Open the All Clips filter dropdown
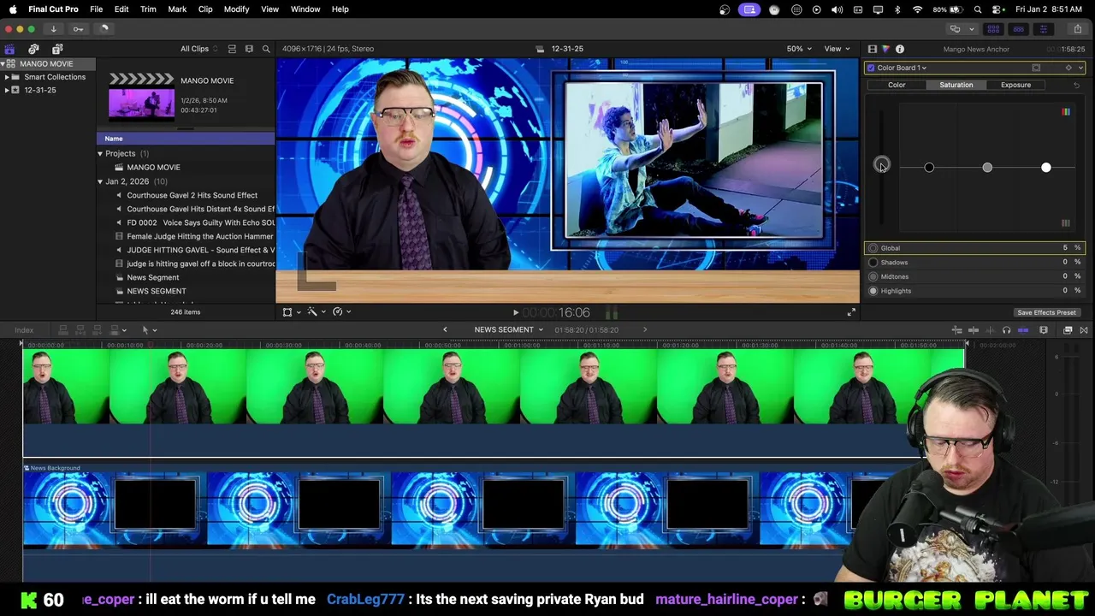Image resolution: width=1095 pixels, height=616 pixels. (x=199, y=49)
